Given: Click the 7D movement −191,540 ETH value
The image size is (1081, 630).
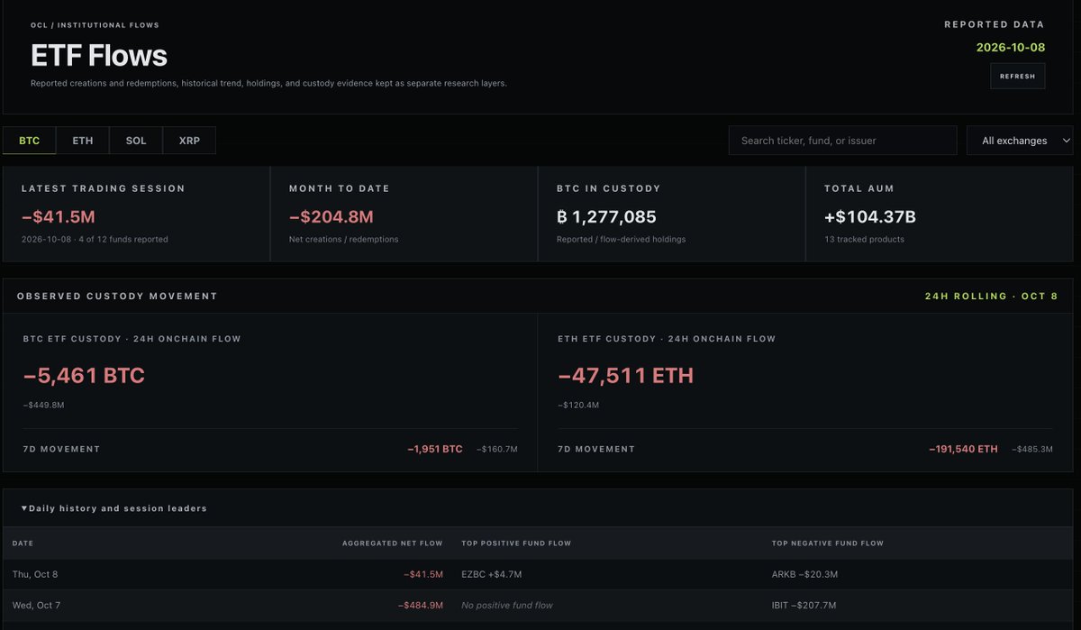Looking at the screenshot, I should click(963, 449).
